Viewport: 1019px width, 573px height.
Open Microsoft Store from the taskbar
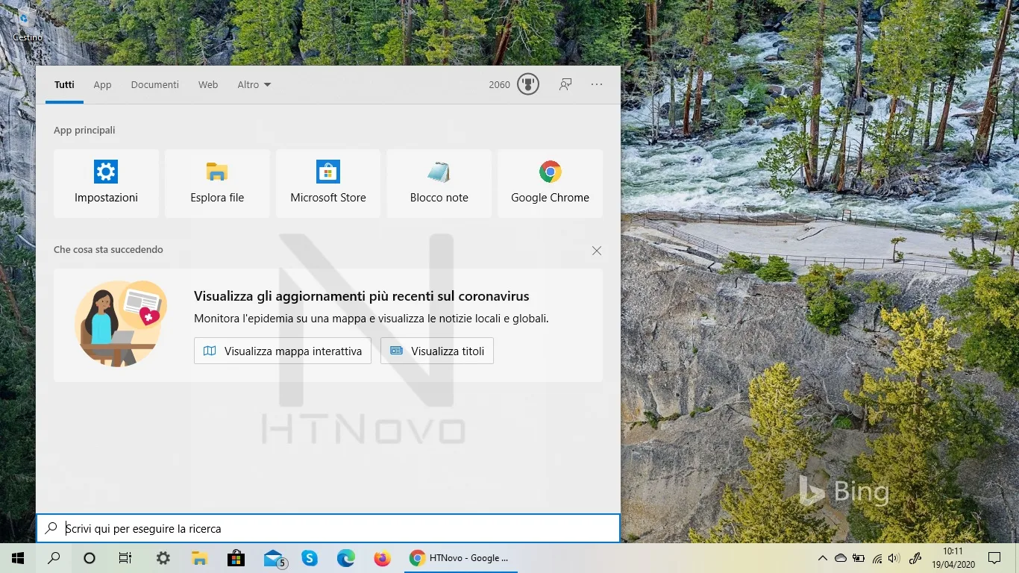[236, 558]
